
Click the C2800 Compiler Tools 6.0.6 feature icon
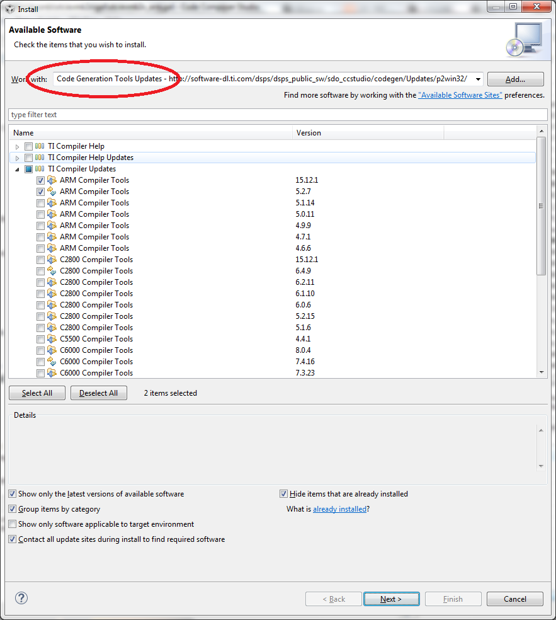(52, 305)
